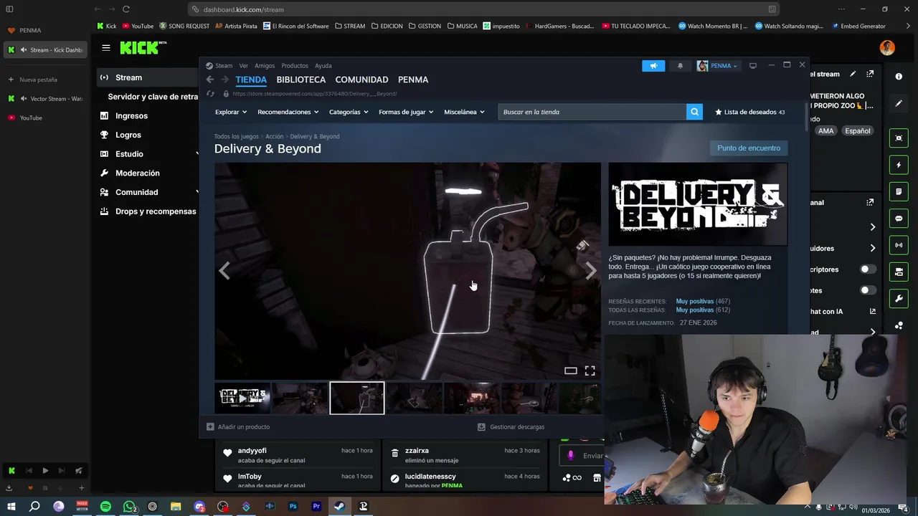
Task: Expand the Estudio section in Kick sidebar
Action: (x=197, y=154)
